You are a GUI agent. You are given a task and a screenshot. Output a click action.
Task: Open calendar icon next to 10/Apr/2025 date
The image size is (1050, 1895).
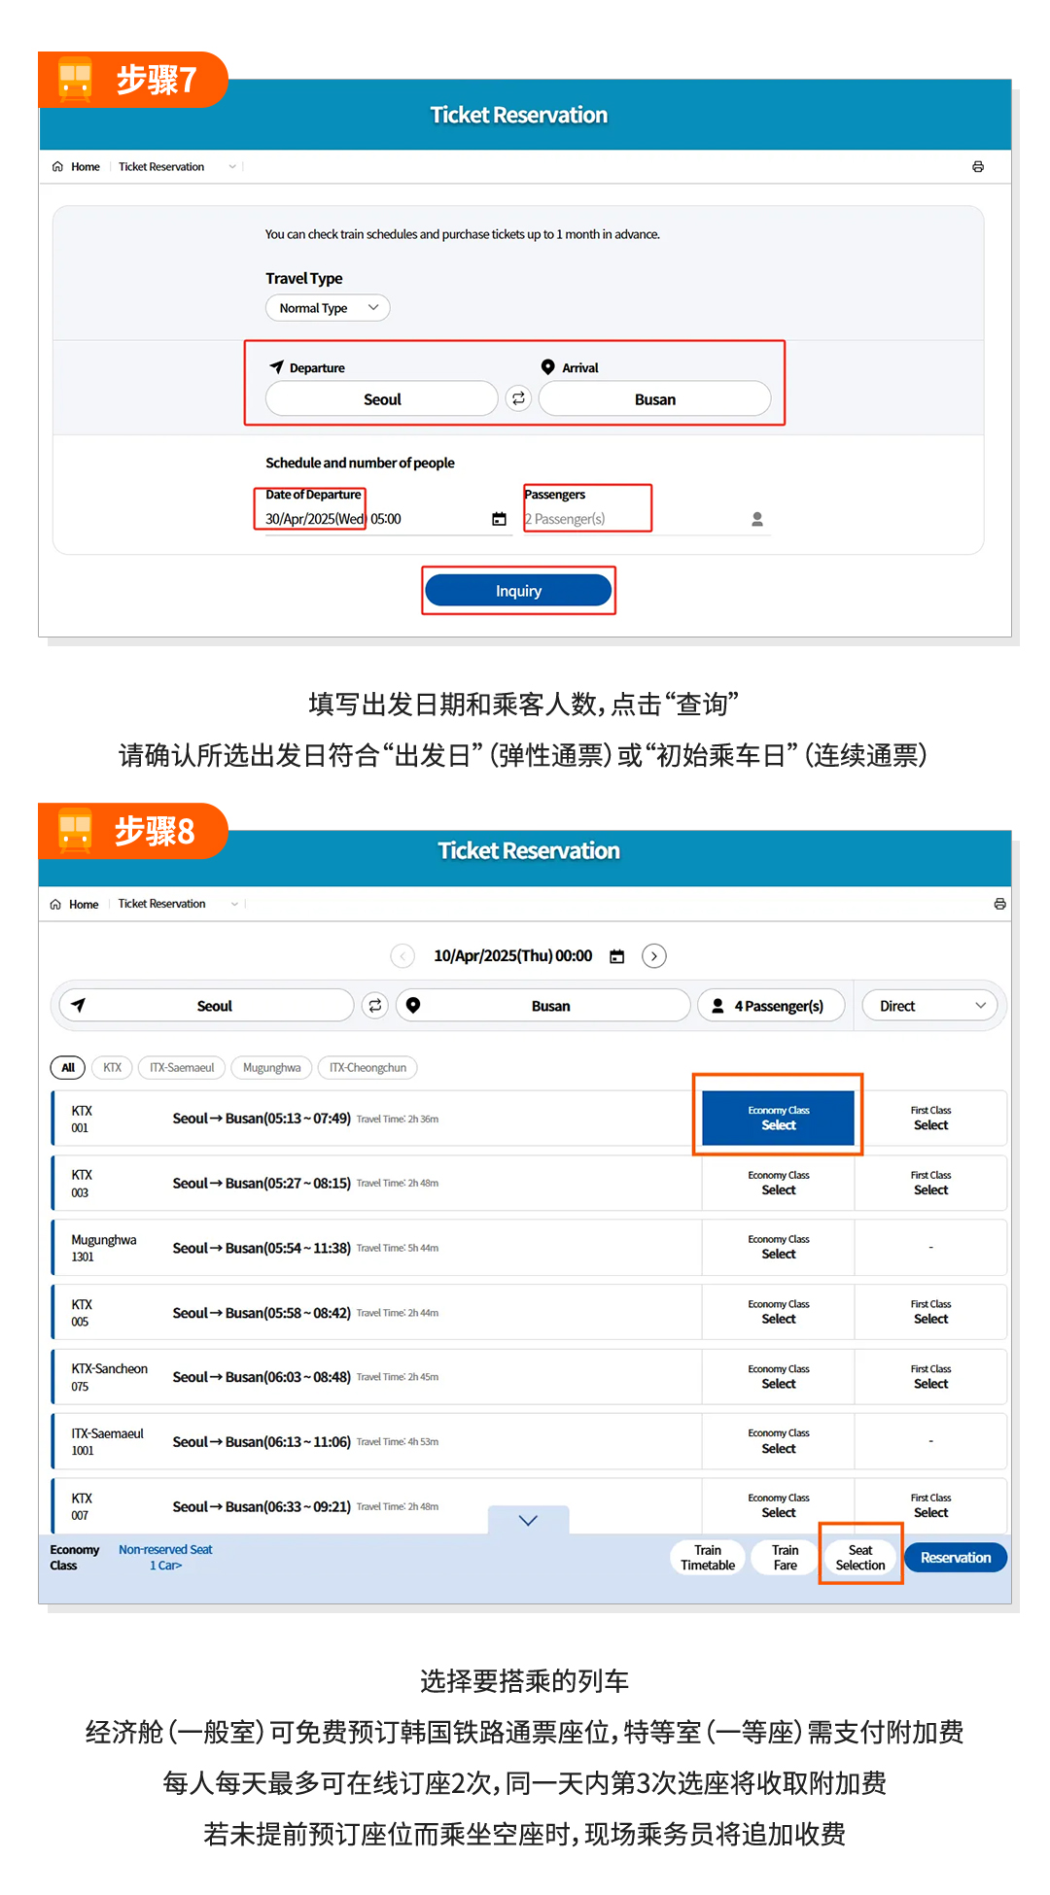[616, 956]
